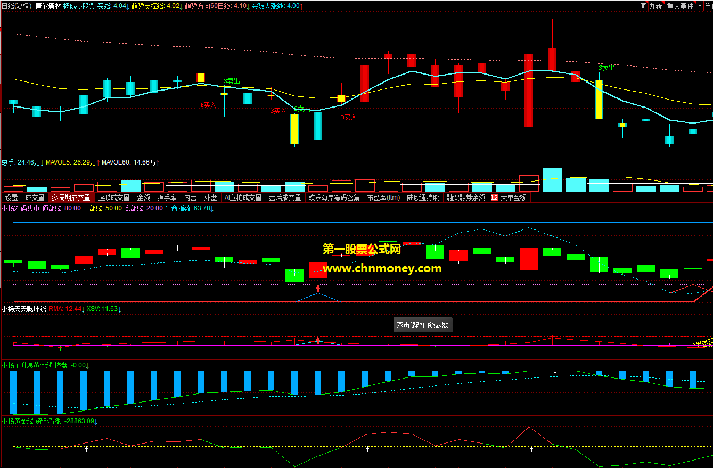This screenshot has width=713, height=468.
Task: Click the L2 badge on 大单金额 tab
Action: (494, 198)
